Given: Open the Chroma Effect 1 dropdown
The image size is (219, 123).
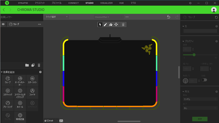Looking at the screenshot, I should (109, 17).
